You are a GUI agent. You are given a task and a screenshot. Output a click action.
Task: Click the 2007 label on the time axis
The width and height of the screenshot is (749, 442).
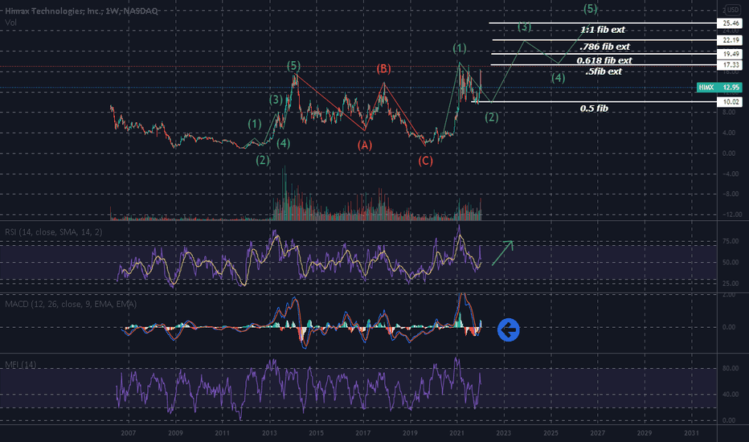click(128, 433)
